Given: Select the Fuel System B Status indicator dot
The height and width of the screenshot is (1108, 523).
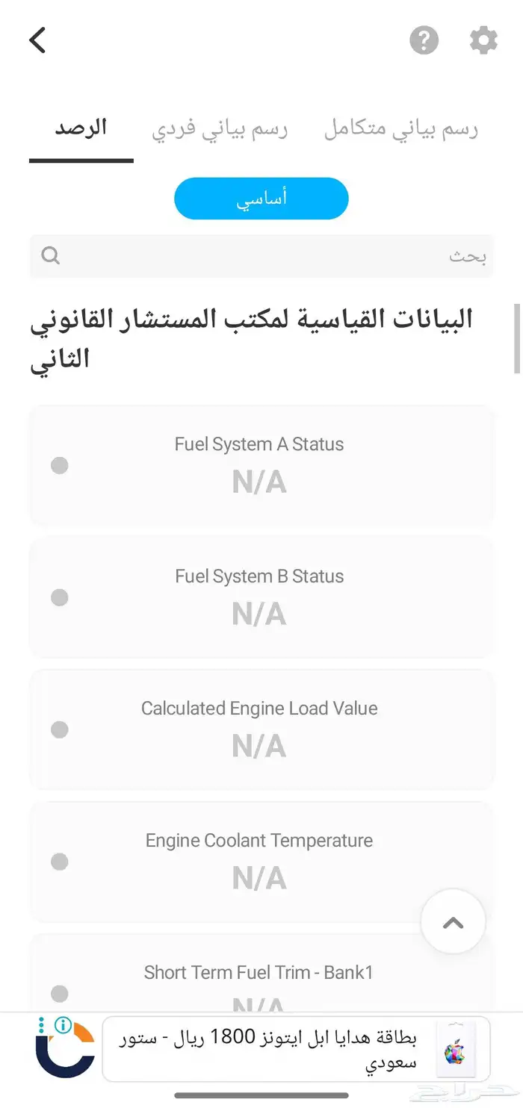Looking at the screenshot, I should 59,597.
